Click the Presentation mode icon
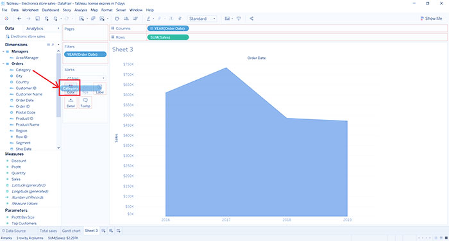449x241 pixels. pyautogui.click(x=239, y=19)
